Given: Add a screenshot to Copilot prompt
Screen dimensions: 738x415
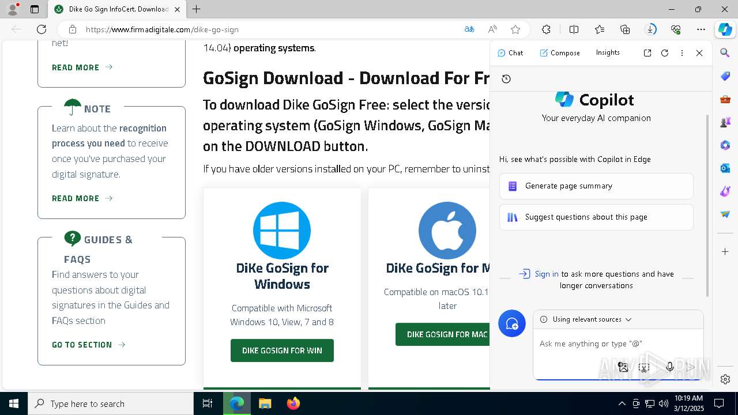Looking at the screenshot, I should 644,367.
